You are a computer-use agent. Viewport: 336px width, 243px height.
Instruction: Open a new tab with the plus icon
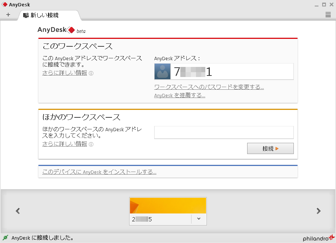[8, 15]
